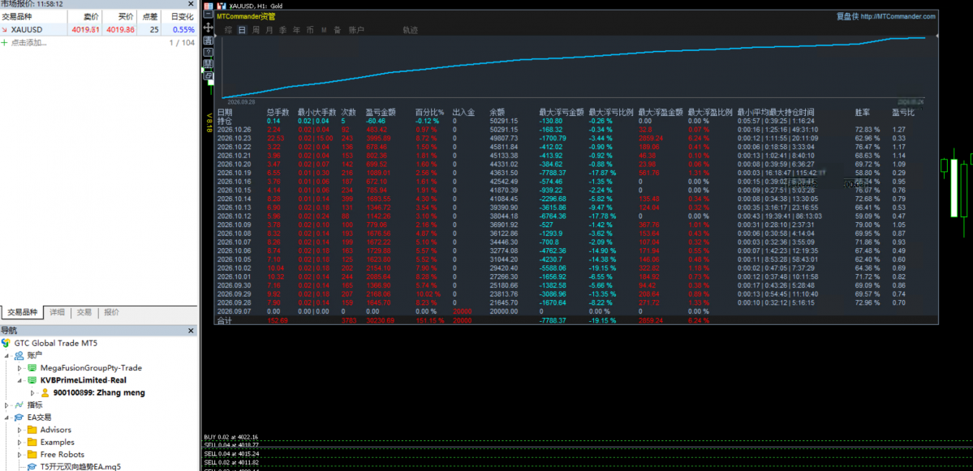Open the 轨迹 track tab in MTCommander

(x=410, y=30)
